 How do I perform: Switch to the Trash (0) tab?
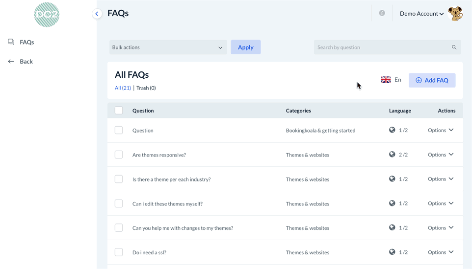146,88
